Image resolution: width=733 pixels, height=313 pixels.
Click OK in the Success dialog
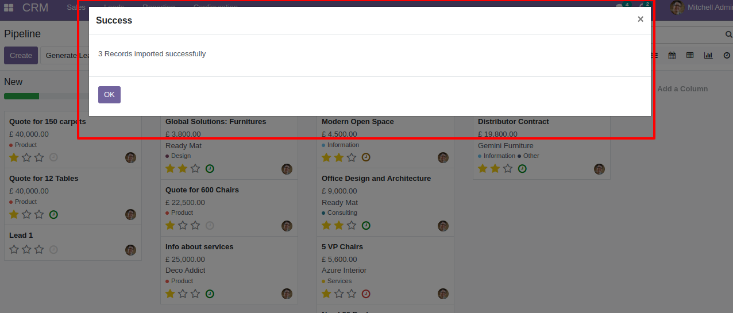pos(109,95)
